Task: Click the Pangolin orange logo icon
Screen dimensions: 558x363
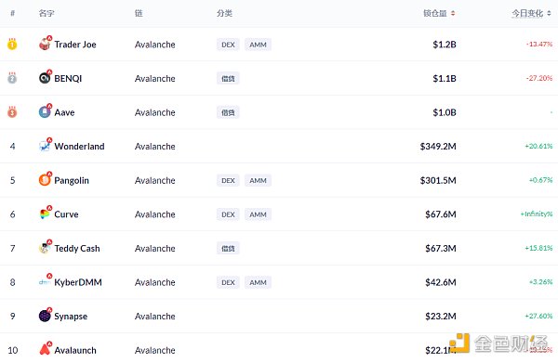Action: tap(45, 180)
